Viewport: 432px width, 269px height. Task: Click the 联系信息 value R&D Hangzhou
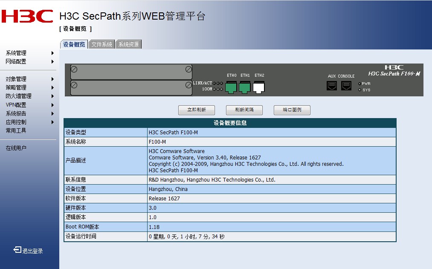(212, 180)
